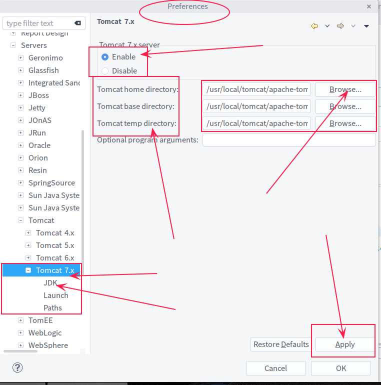The height and width of the screenshot is (385, 381).
Task: Expand the Glassfish node
Action: pos(21,70)
